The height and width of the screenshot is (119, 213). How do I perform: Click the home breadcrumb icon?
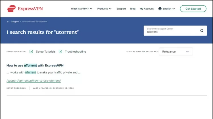point(8,22)
